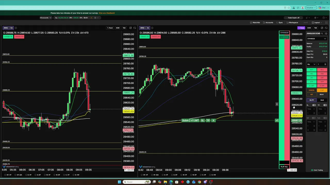The width and height of the screenshot is (330, 185).
Task: Click the green 29567.25 order price label
Action: tap(296, 121)
